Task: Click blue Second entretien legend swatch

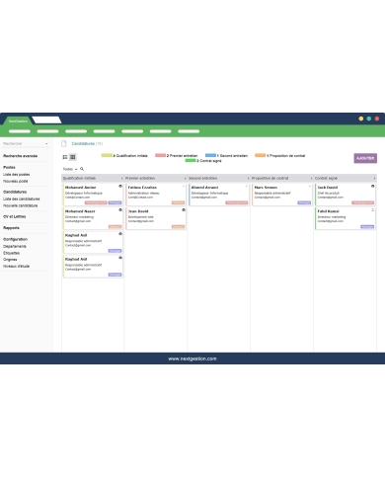Action: pyautogui.click(x=210, y=155)
